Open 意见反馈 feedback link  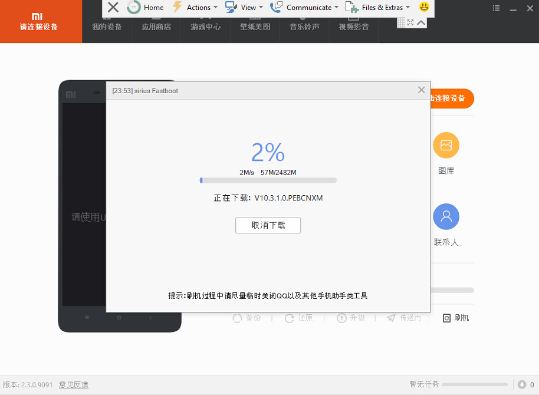coord(74,385)
